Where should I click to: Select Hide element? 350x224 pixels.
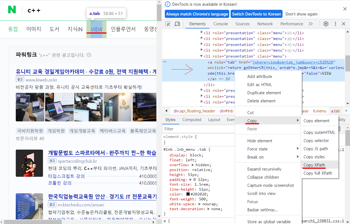(x=268, y=141)
